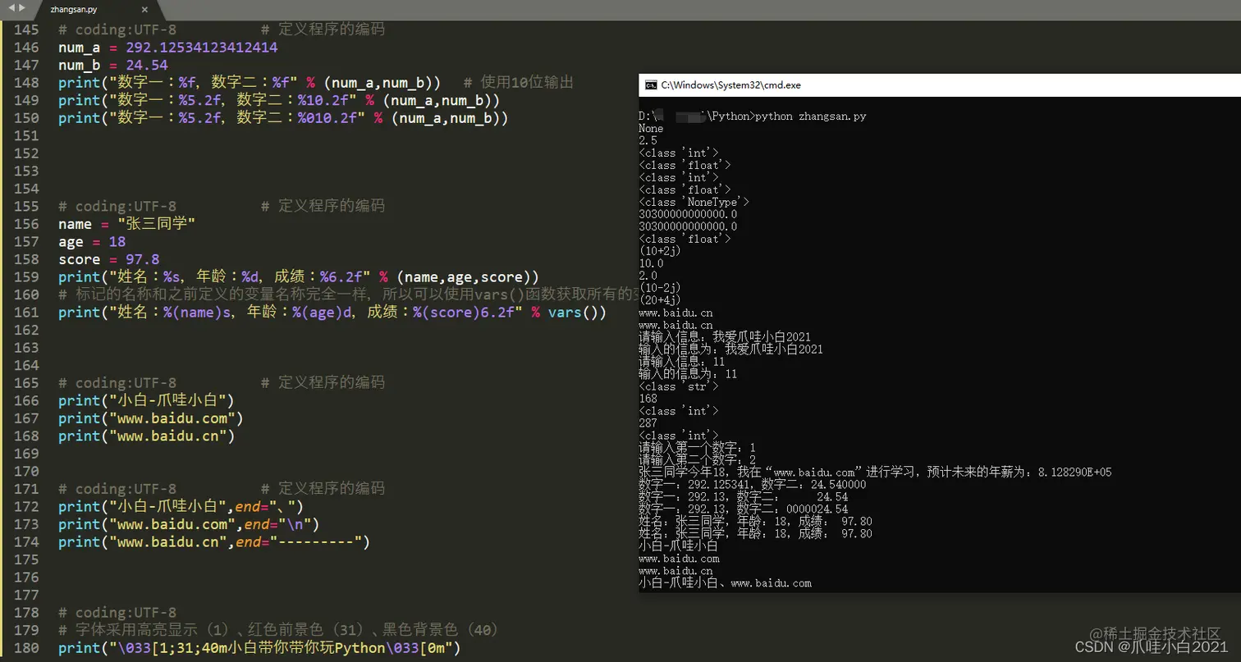This screenshot has width=1241, height=662.
Task: Click 小白-爪哇小白、www.baidu.com in cmd output
Action: click(726, 583)
